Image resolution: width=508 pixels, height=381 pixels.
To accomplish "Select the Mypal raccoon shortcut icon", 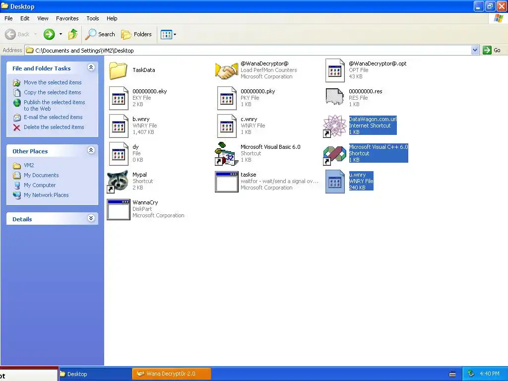I will [x=118, y=182].
